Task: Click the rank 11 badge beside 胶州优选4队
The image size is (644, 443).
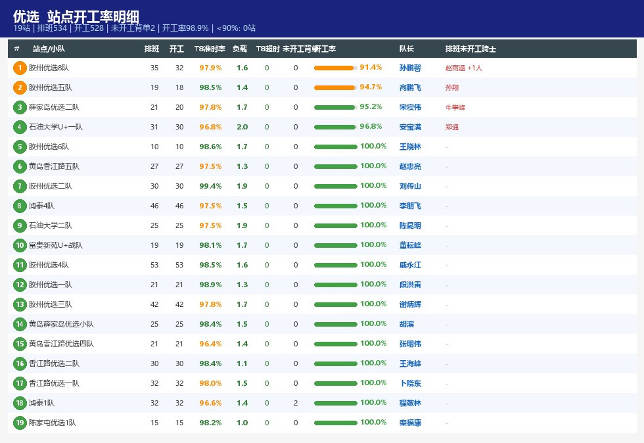Action: coord(20,265)
